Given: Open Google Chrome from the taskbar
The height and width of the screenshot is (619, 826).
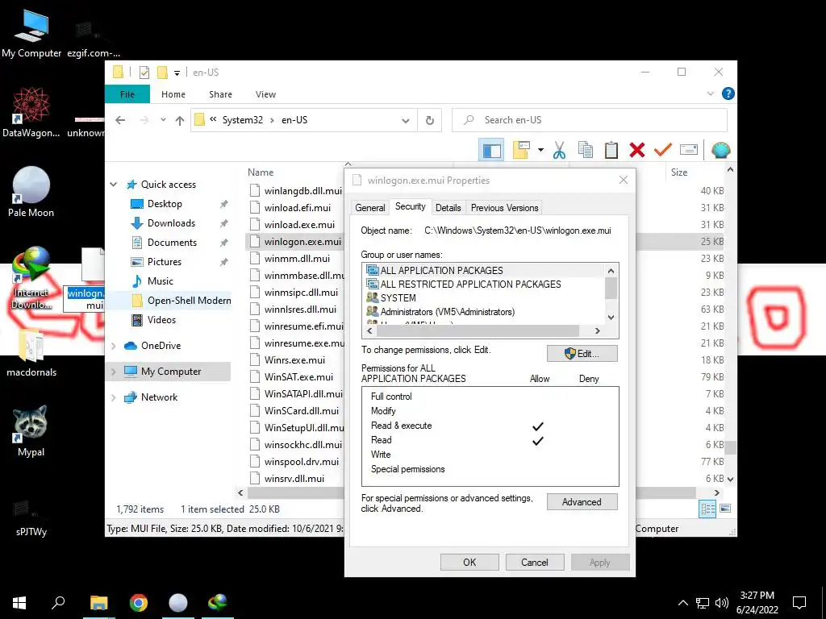Looking at the screenshot, I should (139, 603).
